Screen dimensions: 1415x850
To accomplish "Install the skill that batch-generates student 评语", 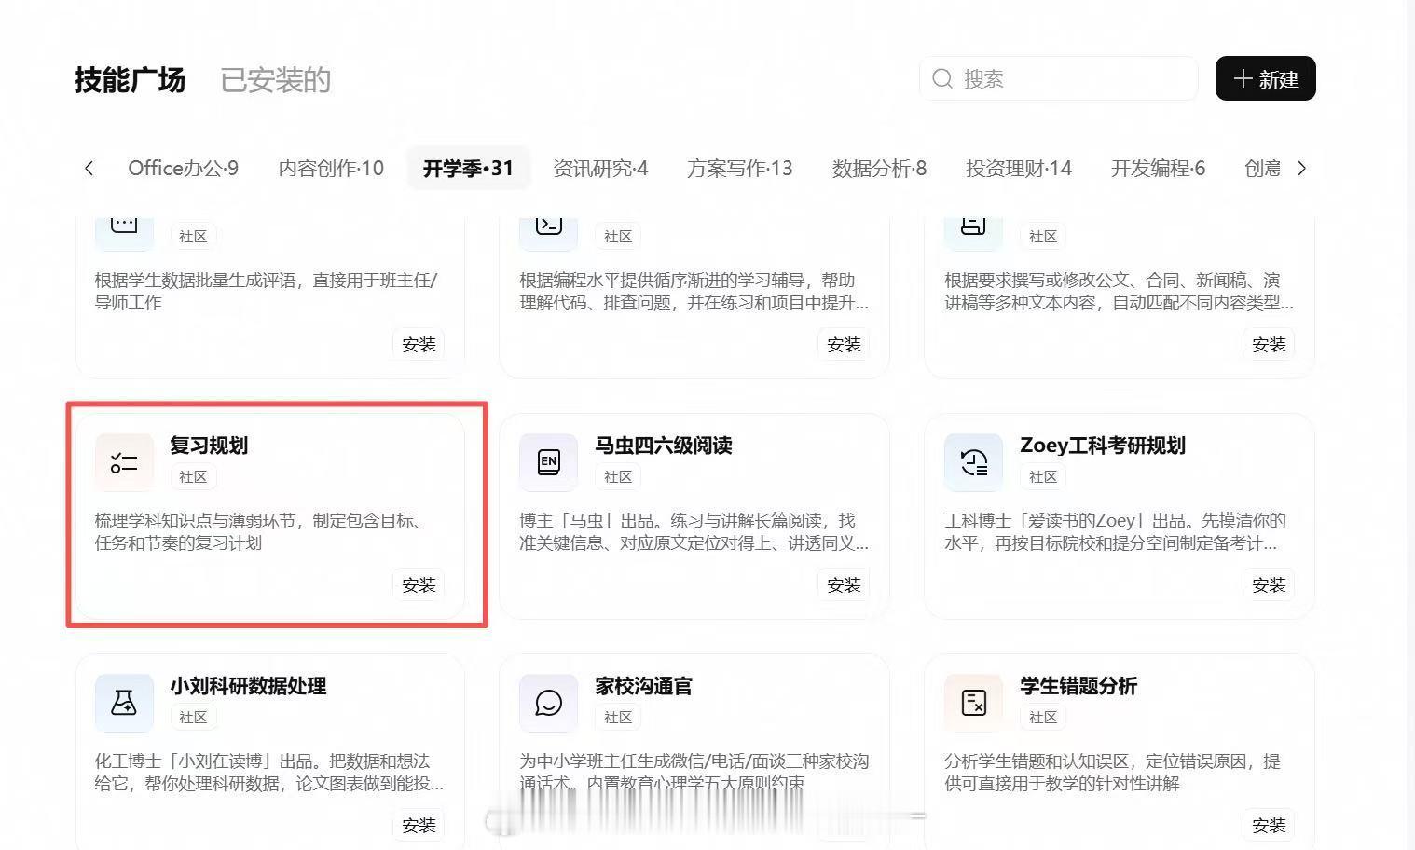I will point(419,345).
